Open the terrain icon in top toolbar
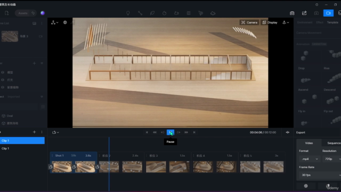Image resolution: width=341 pixels, height=192 pixels. tap(213, 13)
